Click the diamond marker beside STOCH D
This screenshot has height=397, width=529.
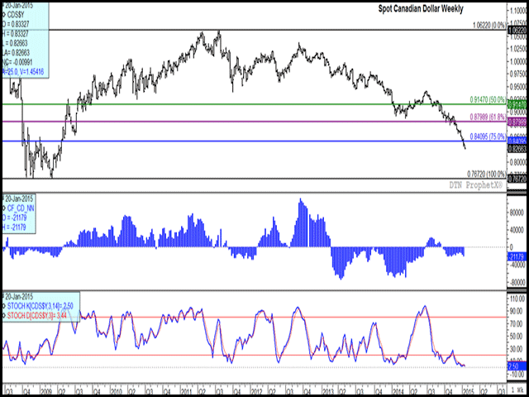tap(4, 316)
